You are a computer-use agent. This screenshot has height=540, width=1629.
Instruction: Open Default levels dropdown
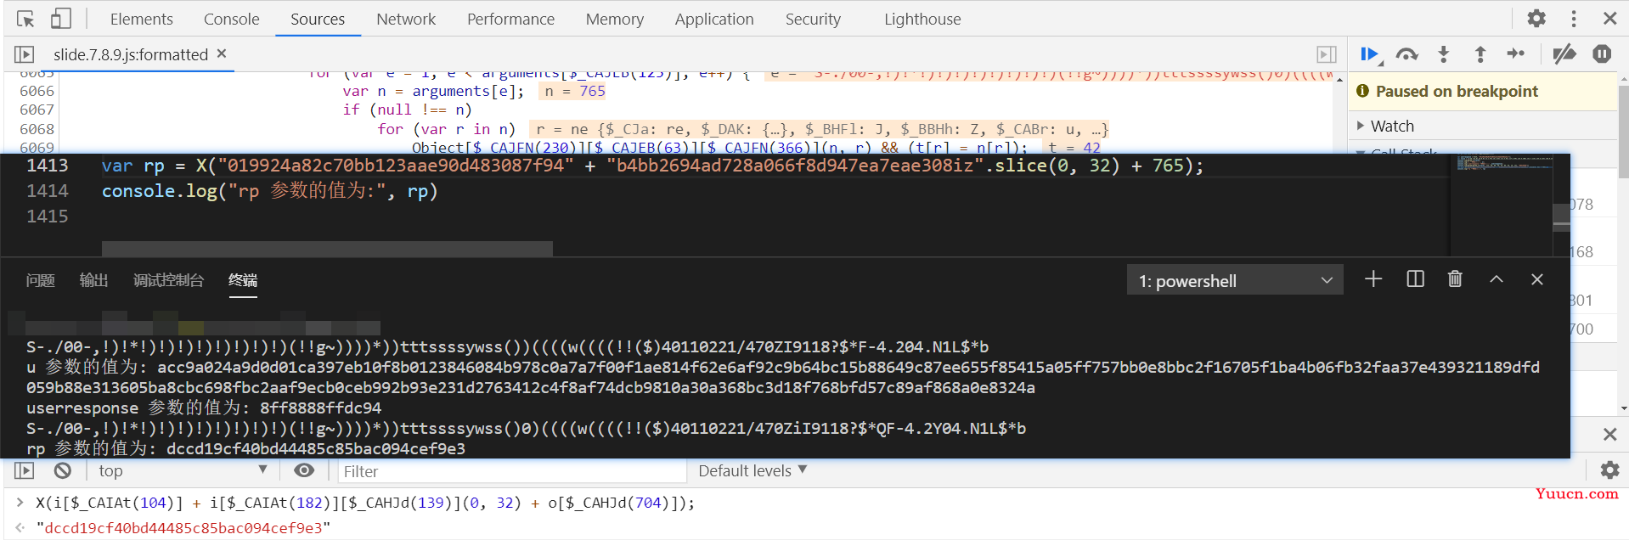752,470
